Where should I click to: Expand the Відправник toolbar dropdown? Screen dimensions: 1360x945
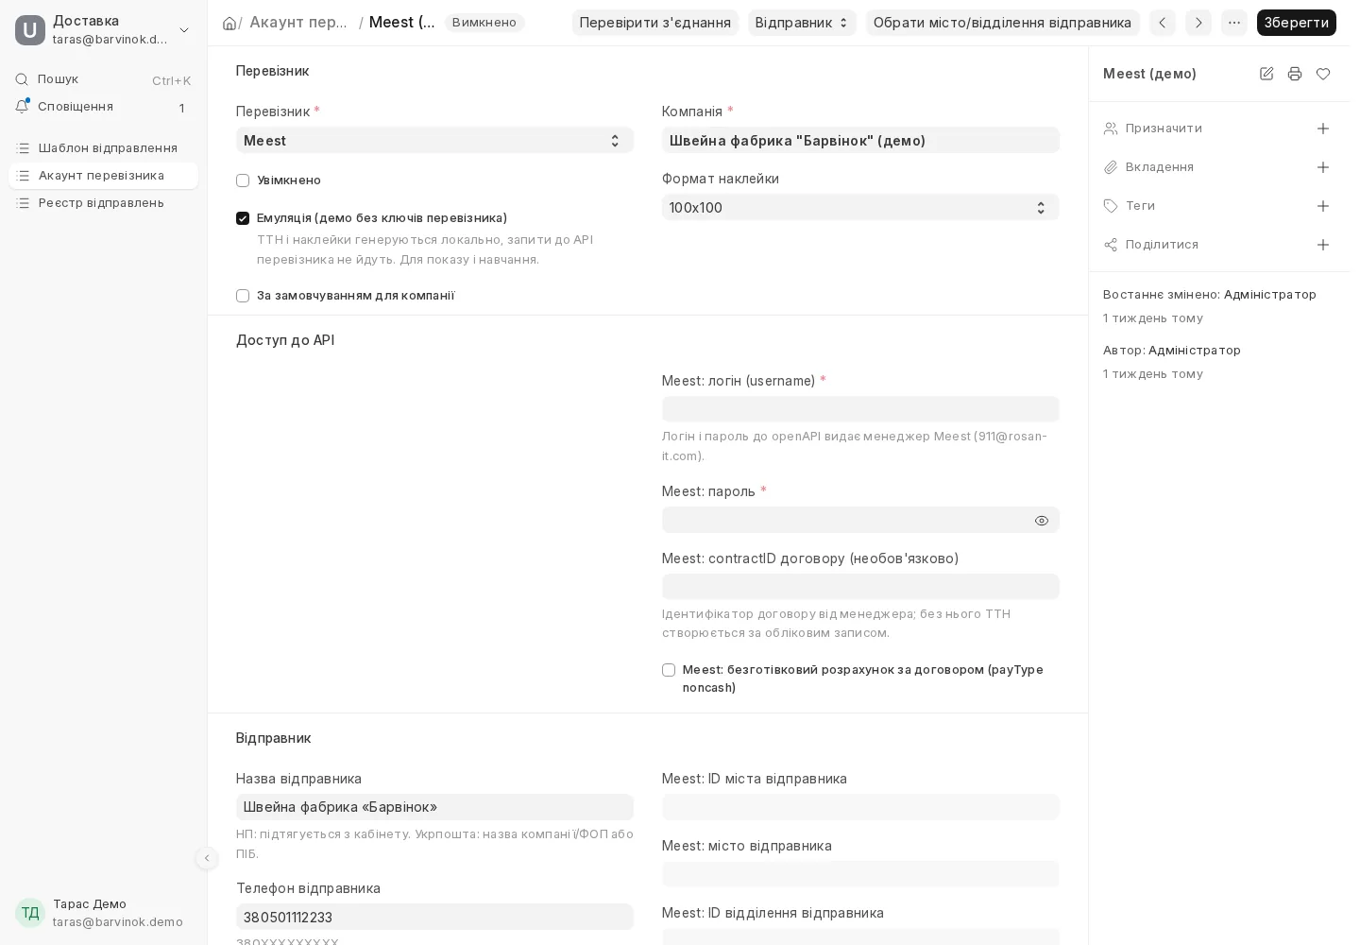click(802, 23)
